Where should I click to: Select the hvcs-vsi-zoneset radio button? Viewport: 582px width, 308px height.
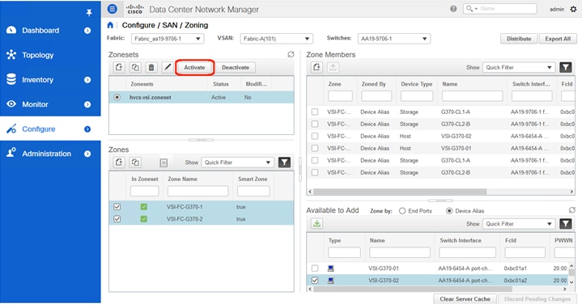coord(117,98)
